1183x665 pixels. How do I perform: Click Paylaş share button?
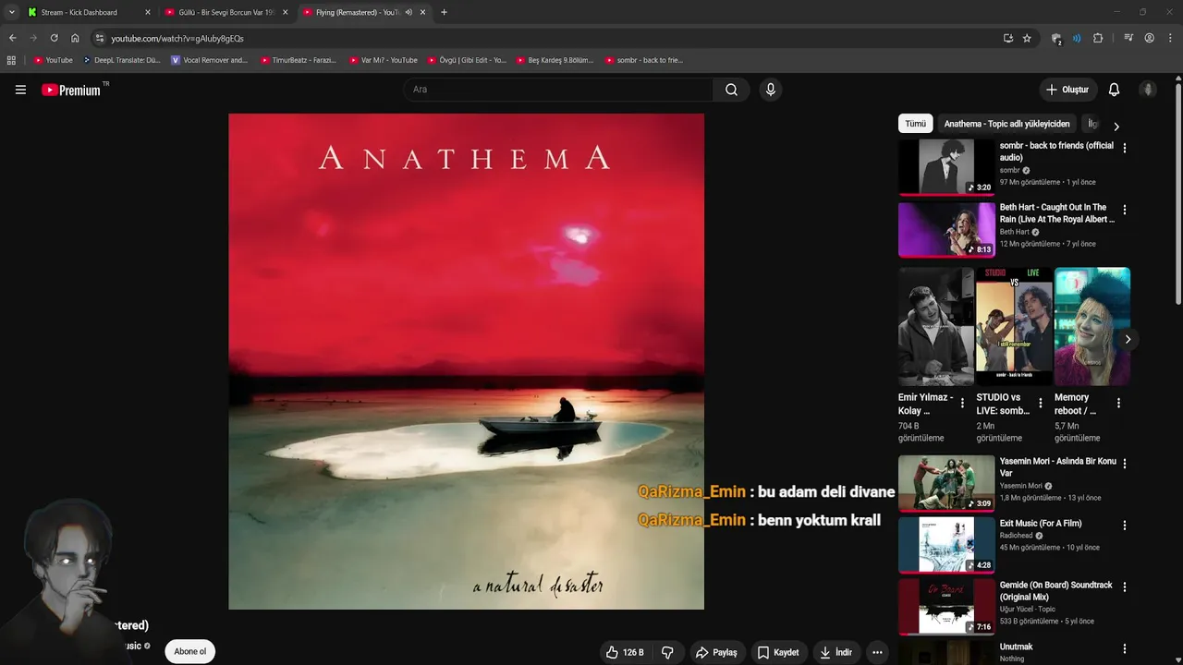[716, 652]
